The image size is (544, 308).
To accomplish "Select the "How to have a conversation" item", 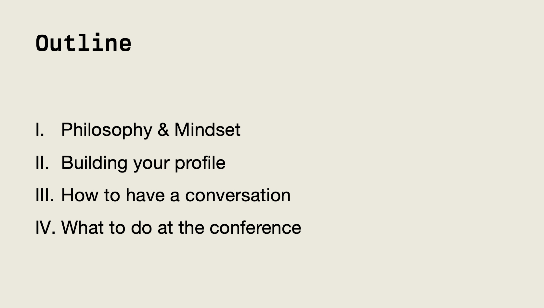I will (x=175, y=195).
